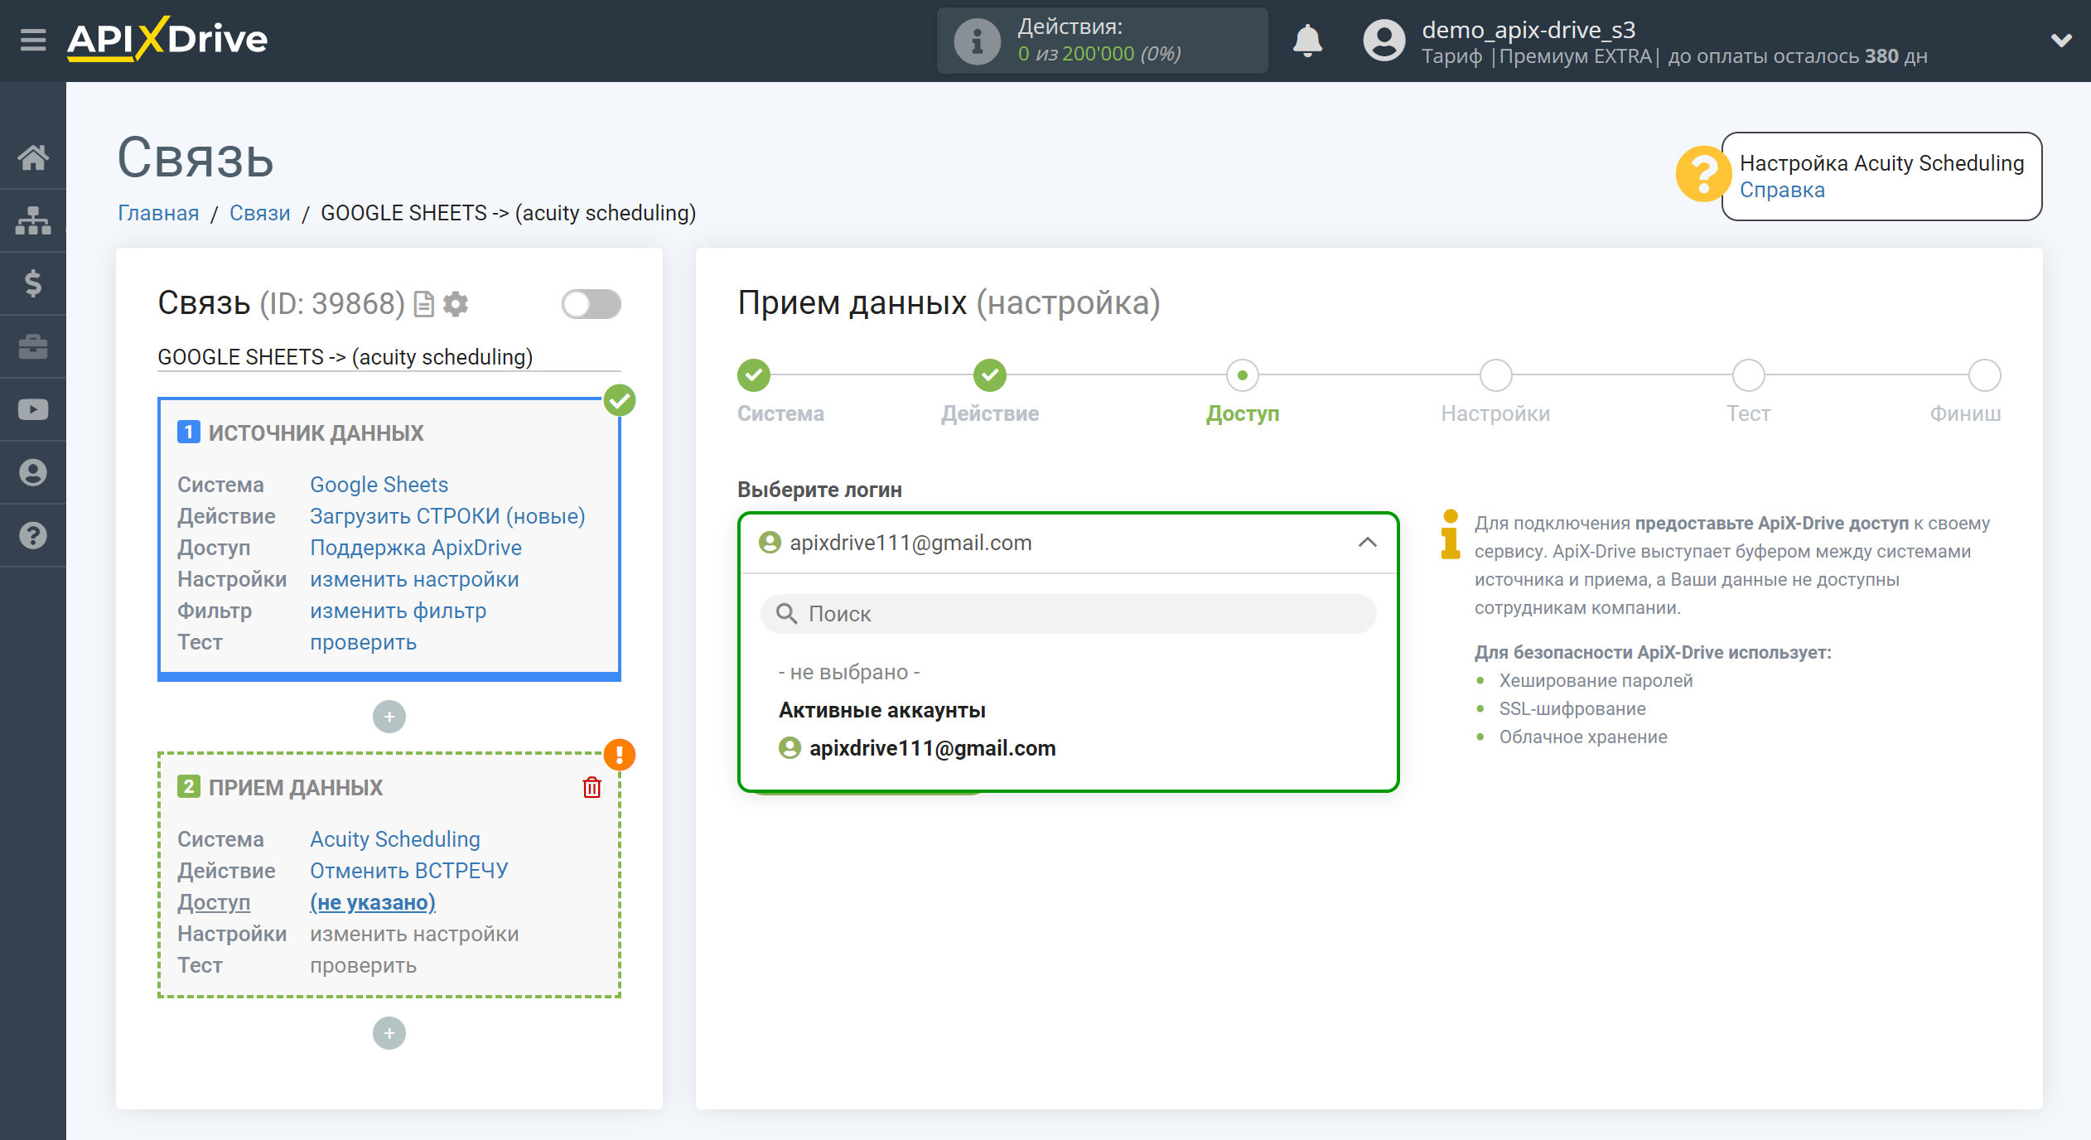Click the actions counter panel
Viewport: 2091px width, 1140px height.
point(1102,41)
